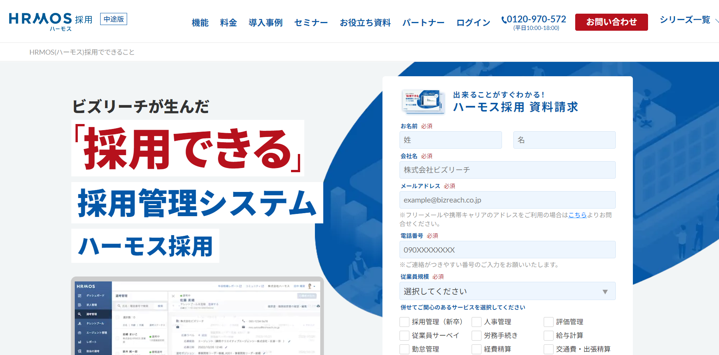719x355 pixels.
Task: Check the 採用管理（新卒） checkbox
Action: coord(404,322)
